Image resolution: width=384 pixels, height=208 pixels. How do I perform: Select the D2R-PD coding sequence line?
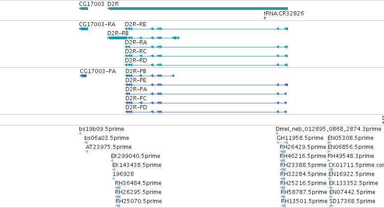pyautogui.click(x=206, y=112)
